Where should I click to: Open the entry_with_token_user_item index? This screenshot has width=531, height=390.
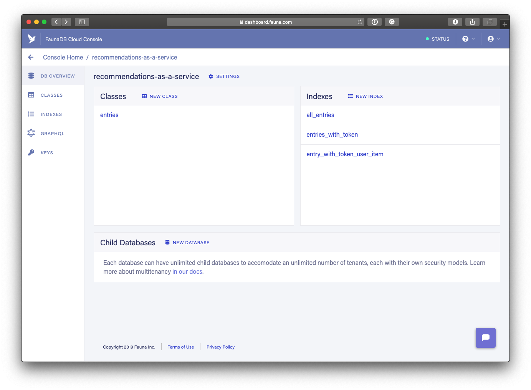(x=344, y=154)
